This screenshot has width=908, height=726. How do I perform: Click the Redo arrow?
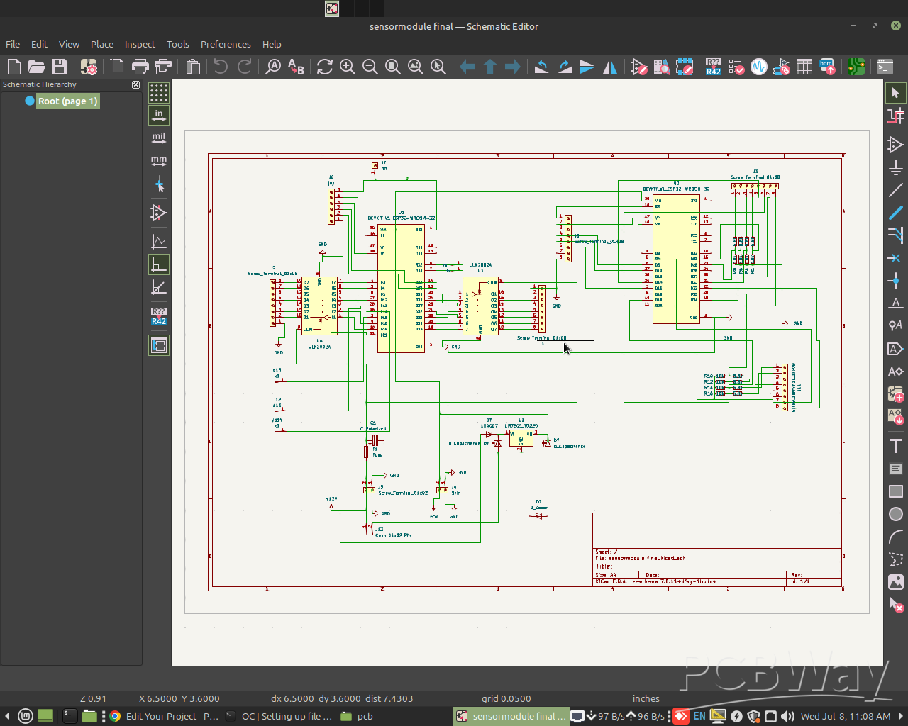pyautogui.click(x=244, y=67)
